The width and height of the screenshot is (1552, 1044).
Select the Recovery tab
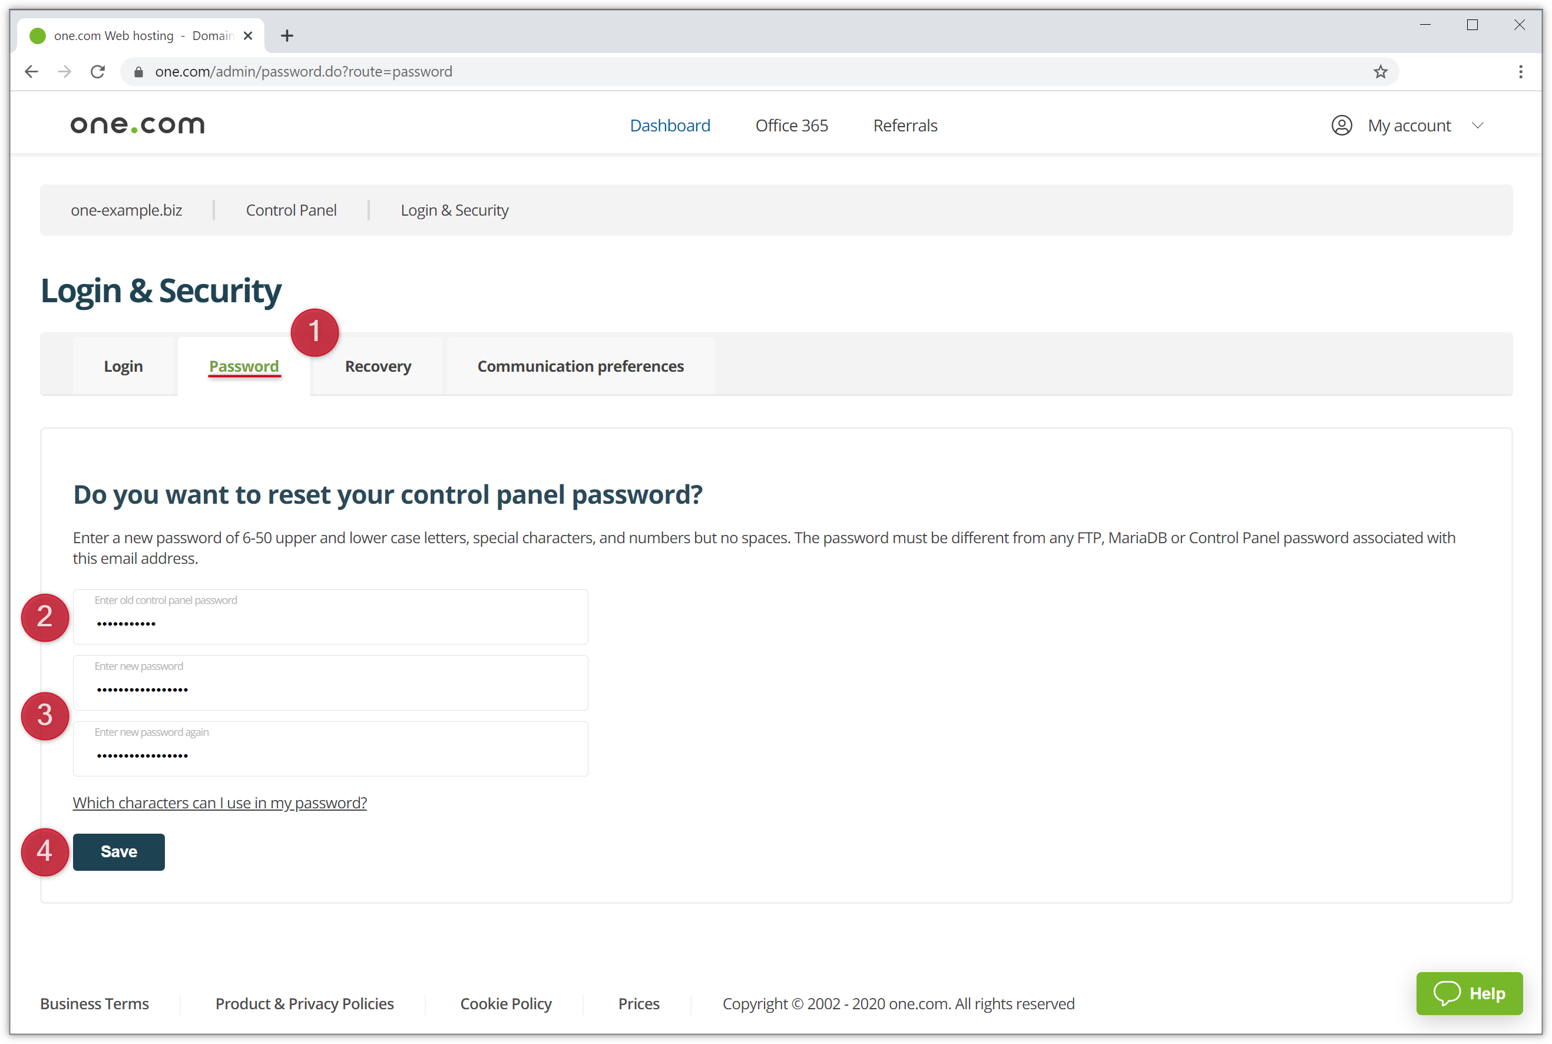coord(377,366)
